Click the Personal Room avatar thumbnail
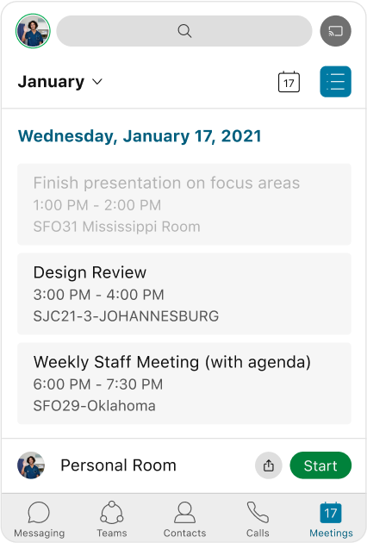The height and width of the screenshot is (543, 367). click(x=31, y=465)
